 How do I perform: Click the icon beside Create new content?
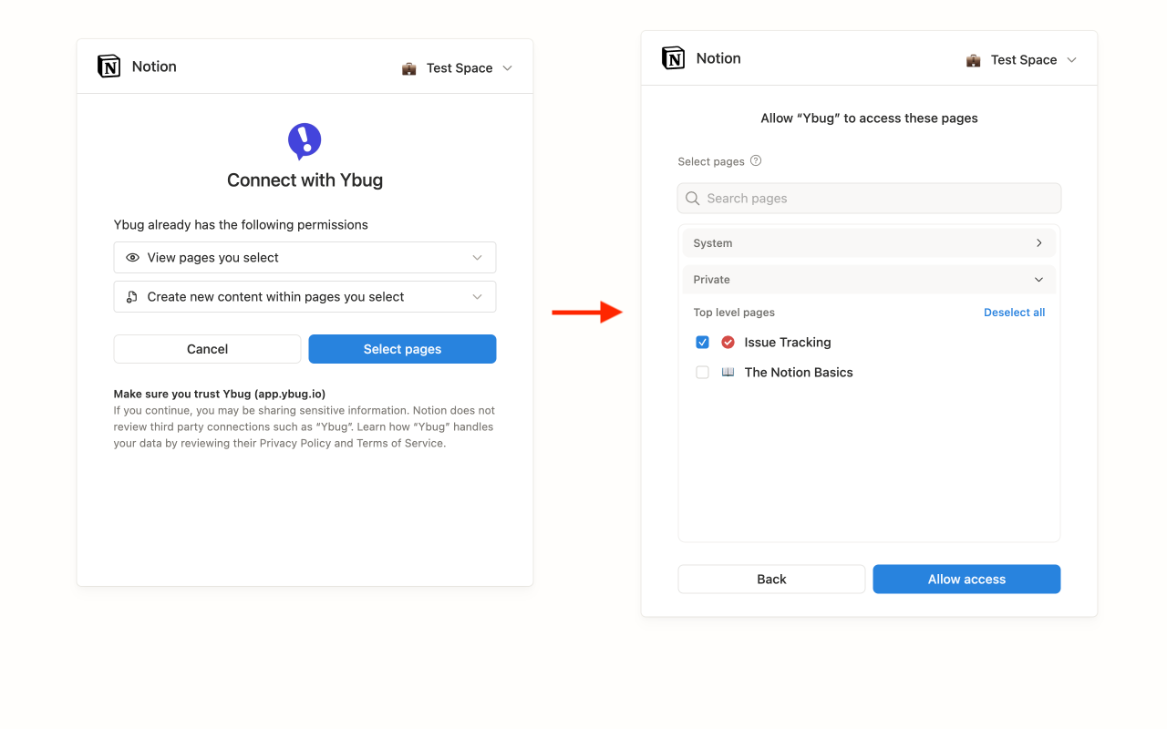tap(132, 297)
